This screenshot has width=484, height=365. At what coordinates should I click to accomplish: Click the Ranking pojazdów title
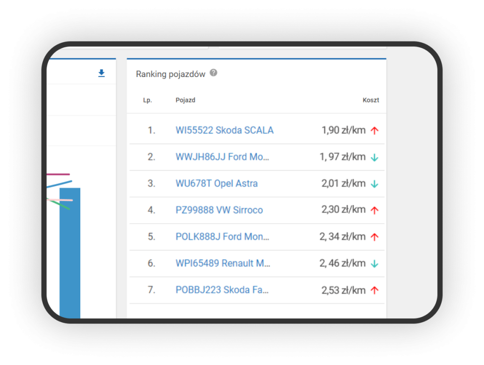170,74
